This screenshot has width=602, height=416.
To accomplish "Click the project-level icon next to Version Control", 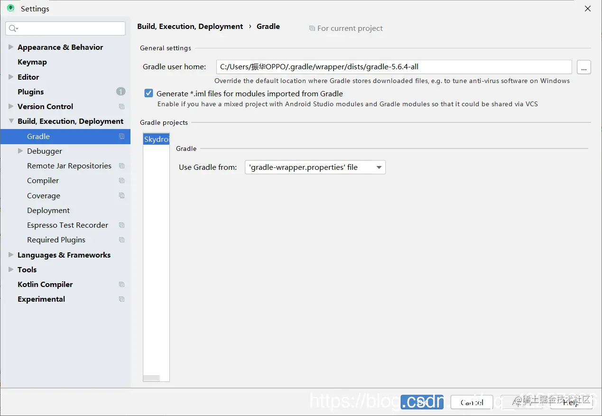I will [121, 107].
